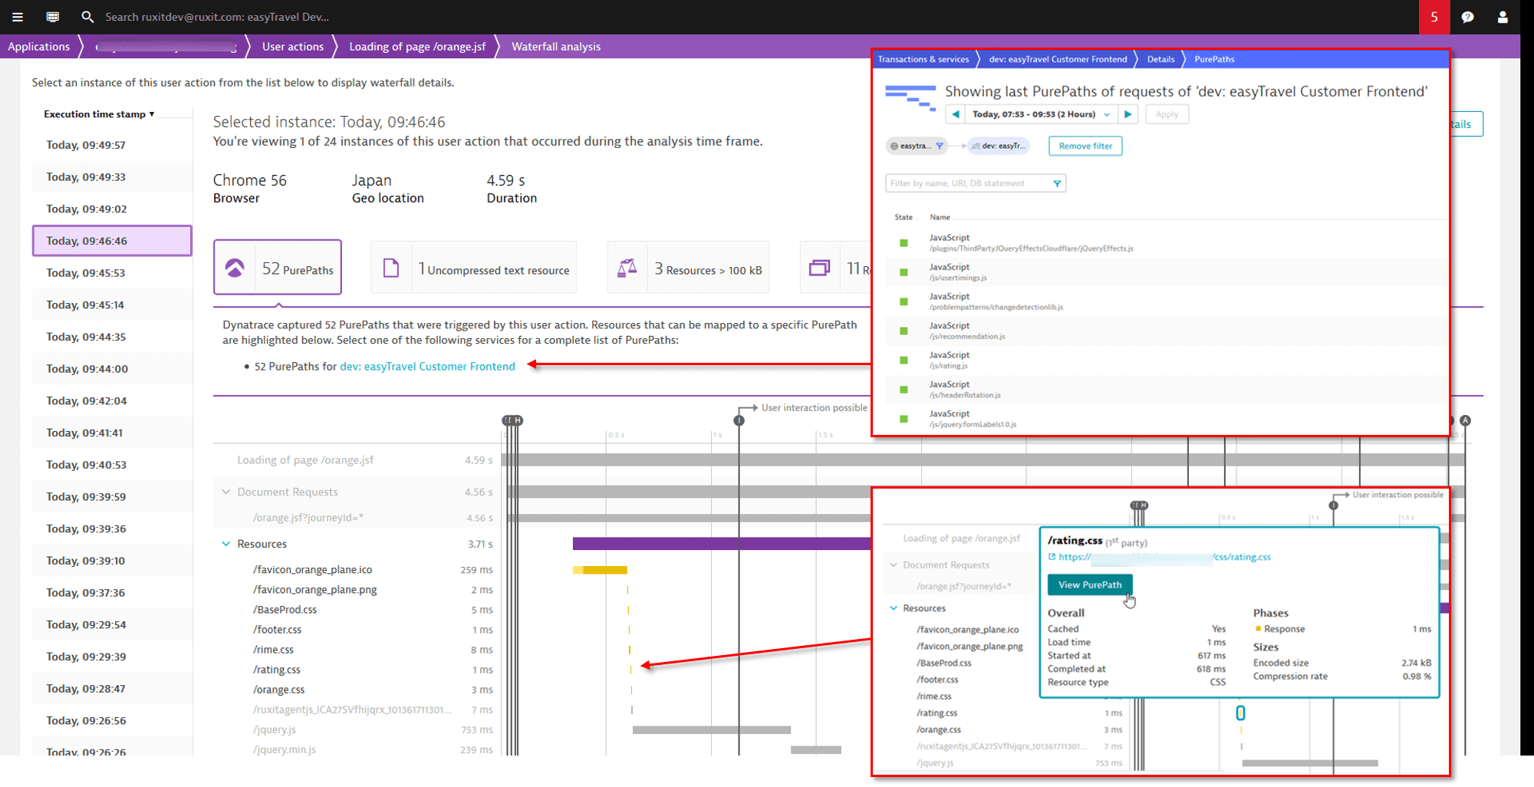The width and height of the screenshot is (1534, 787).
Task: Select the Uncompressed text resource tile
Action: click(473, 268)
